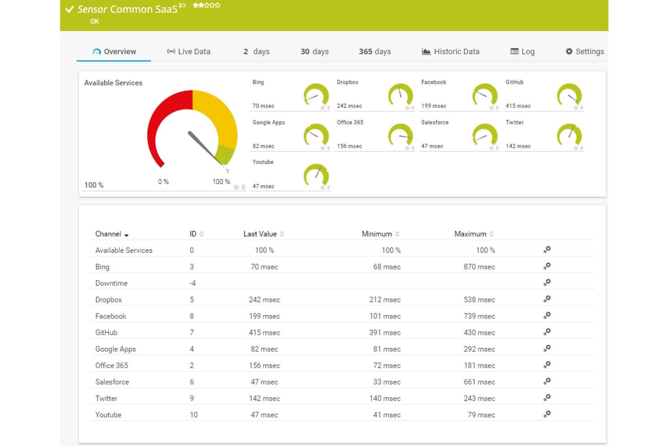Switch to the Live Data tab

[188, 52]
